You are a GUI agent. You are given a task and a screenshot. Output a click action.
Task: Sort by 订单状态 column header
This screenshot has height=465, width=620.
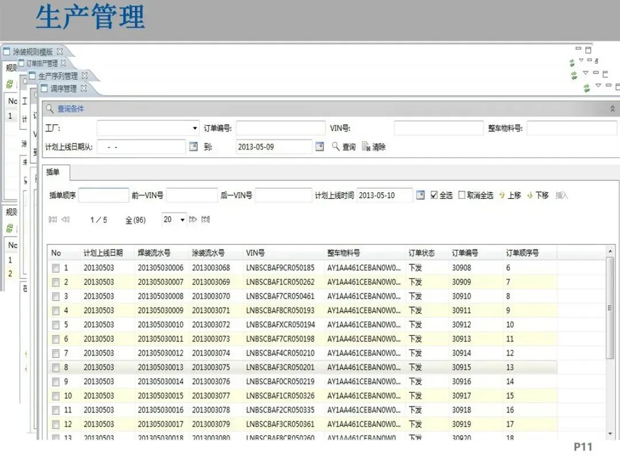coord(421,253)
